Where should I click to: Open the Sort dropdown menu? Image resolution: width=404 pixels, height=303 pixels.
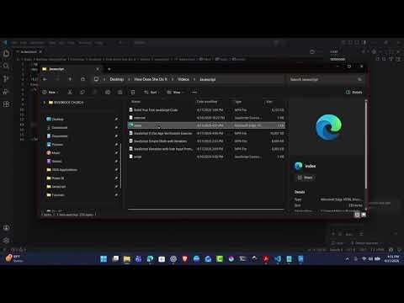point(151,92)
